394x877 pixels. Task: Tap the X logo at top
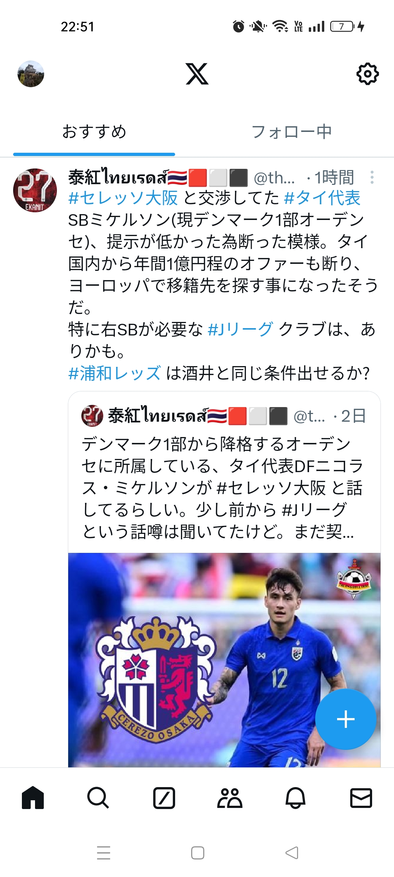pyautogui.click(x=197, y=74)
